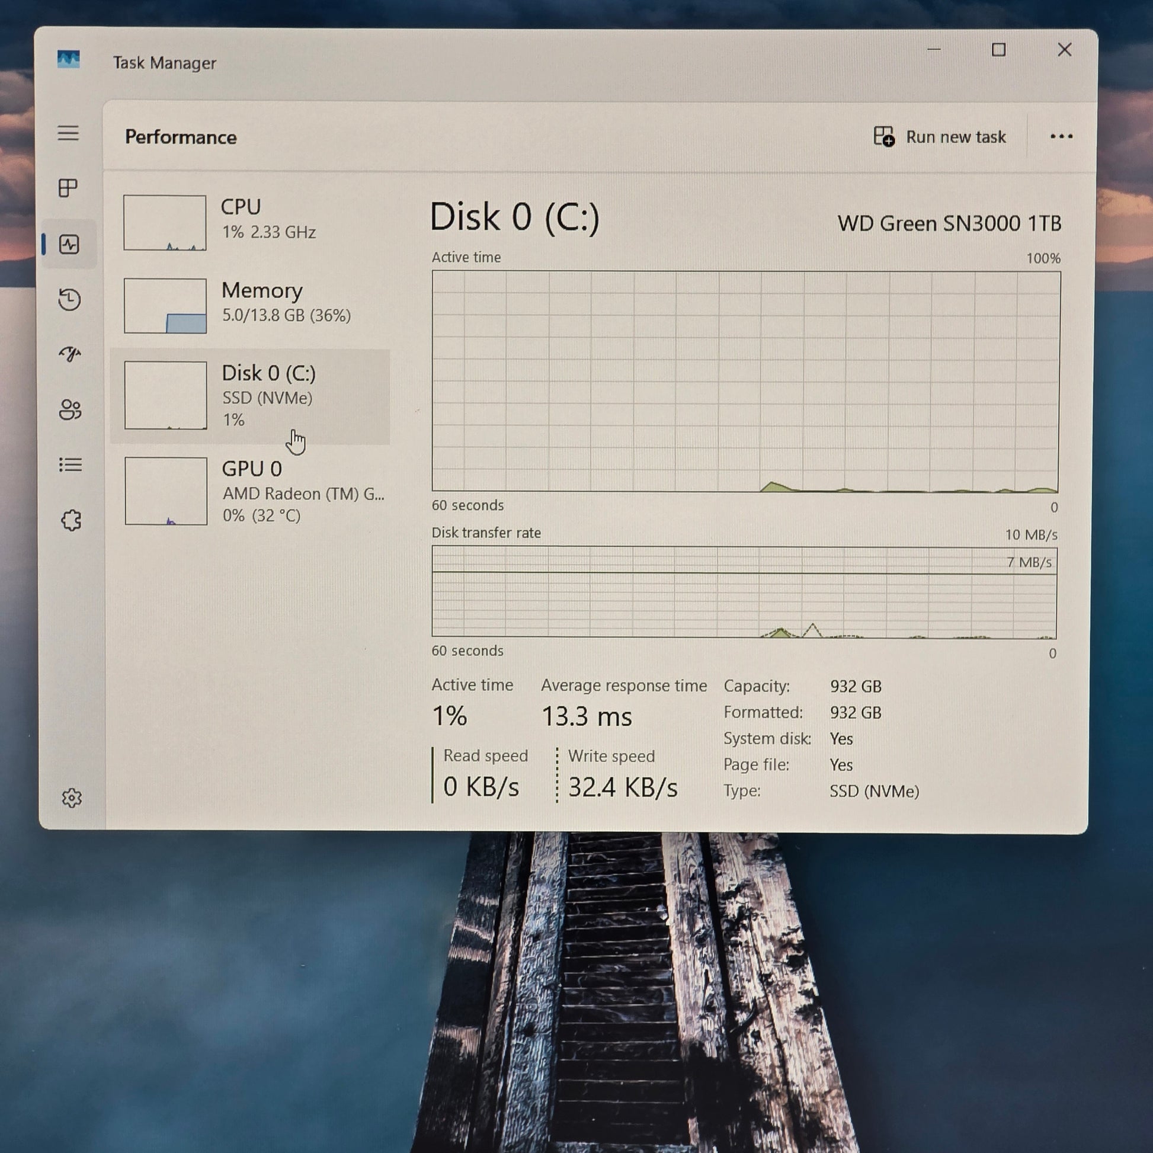Maximize the Task Manager window
The height and width of the screenshot is (1153, 1153).
[x=998, y=50]
